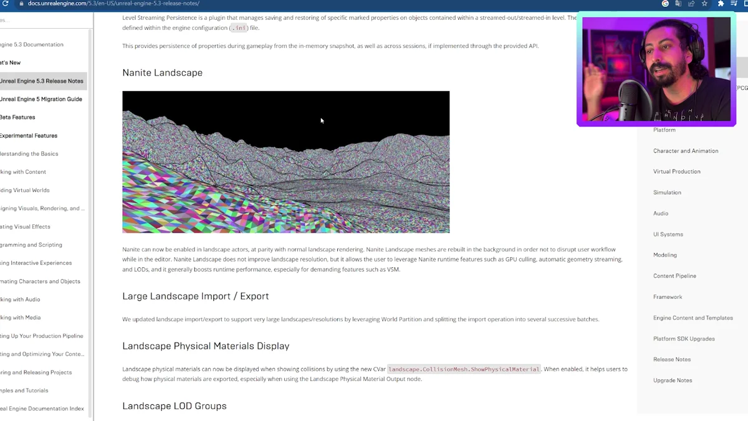Jump to Virtual Production section
Viewport: 748px width, 421px height.
click(677, 171)
